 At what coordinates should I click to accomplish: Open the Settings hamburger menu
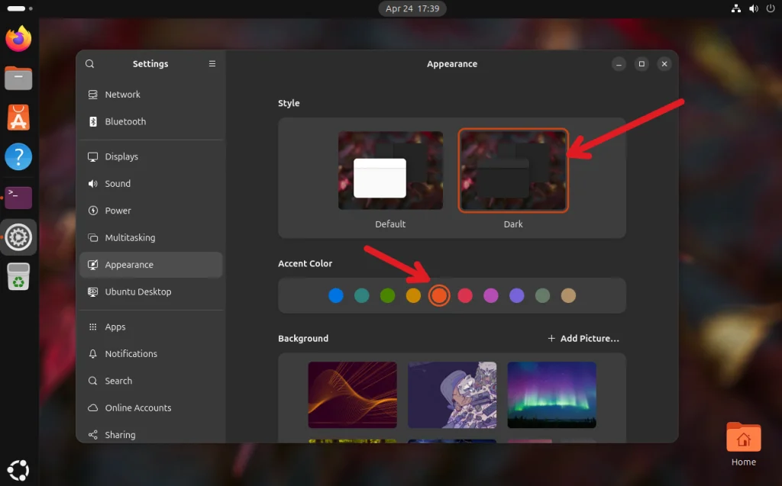coord(212,64)
